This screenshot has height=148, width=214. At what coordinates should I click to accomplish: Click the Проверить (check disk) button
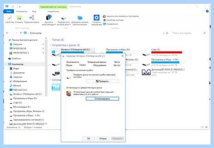pyautogui.click(x=102, y=81)
